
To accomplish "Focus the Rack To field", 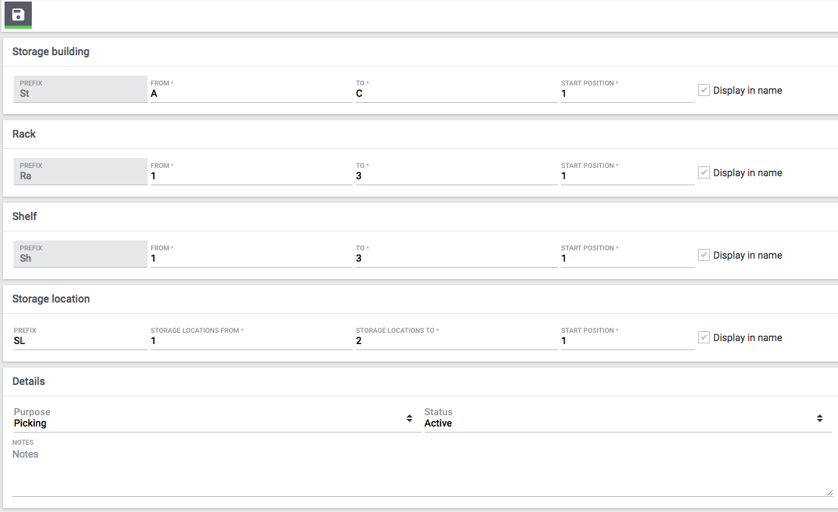I will pyautogui.click(x=456, y=176).
